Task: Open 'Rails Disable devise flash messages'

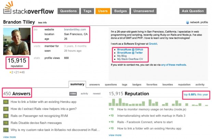Action: pos(36,123)
